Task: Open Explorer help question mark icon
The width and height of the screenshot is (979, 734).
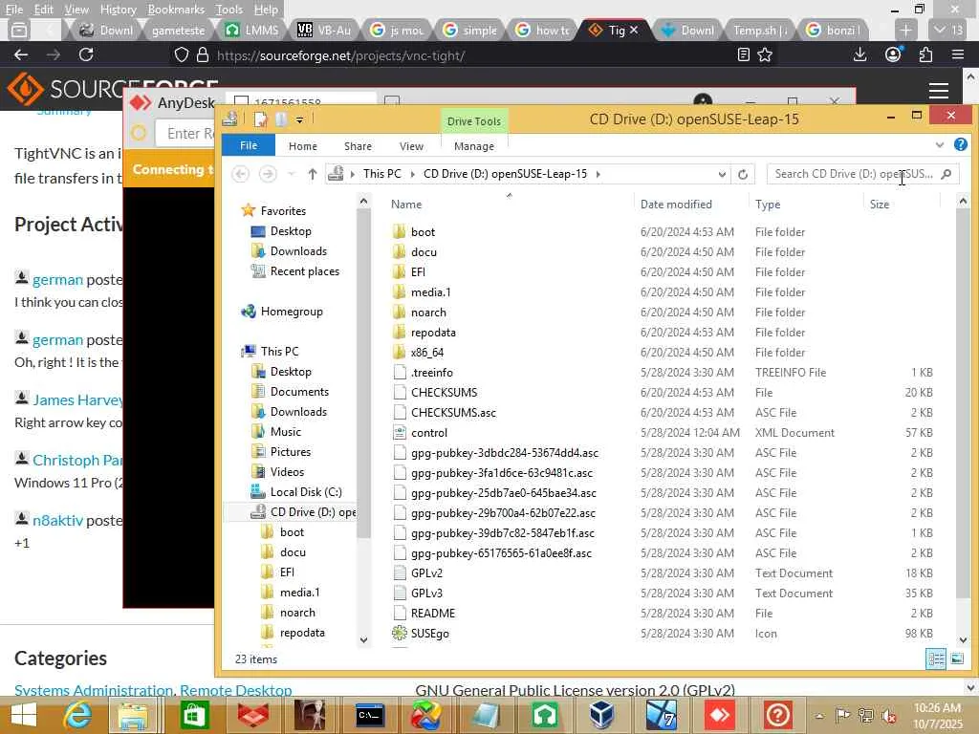Action: tap(960, 145)
